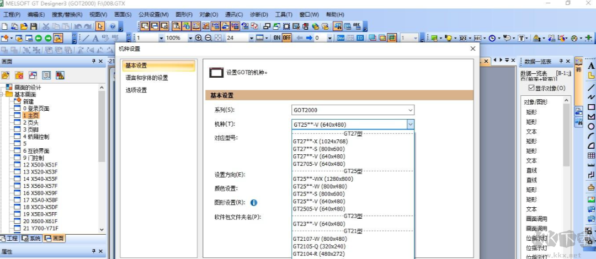The height and width of the screenshot is (259, 596).
Task: Open the next-device value 0 dropdown
Action: [x=329, y=38]
